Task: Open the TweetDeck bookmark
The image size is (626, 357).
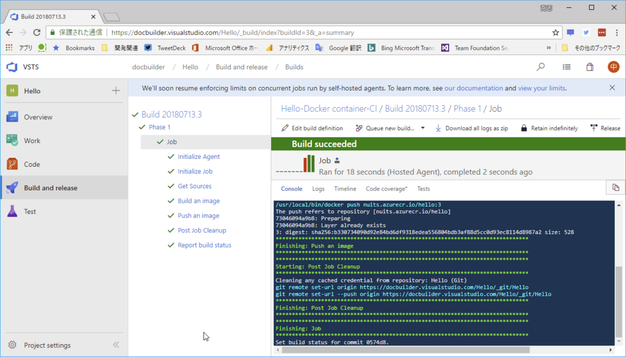Action: 166,48
